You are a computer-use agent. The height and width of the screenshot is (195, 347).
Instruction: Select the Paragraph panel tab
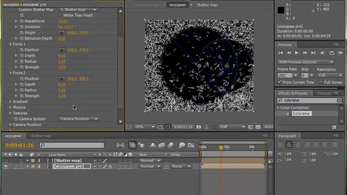(287, 136)
